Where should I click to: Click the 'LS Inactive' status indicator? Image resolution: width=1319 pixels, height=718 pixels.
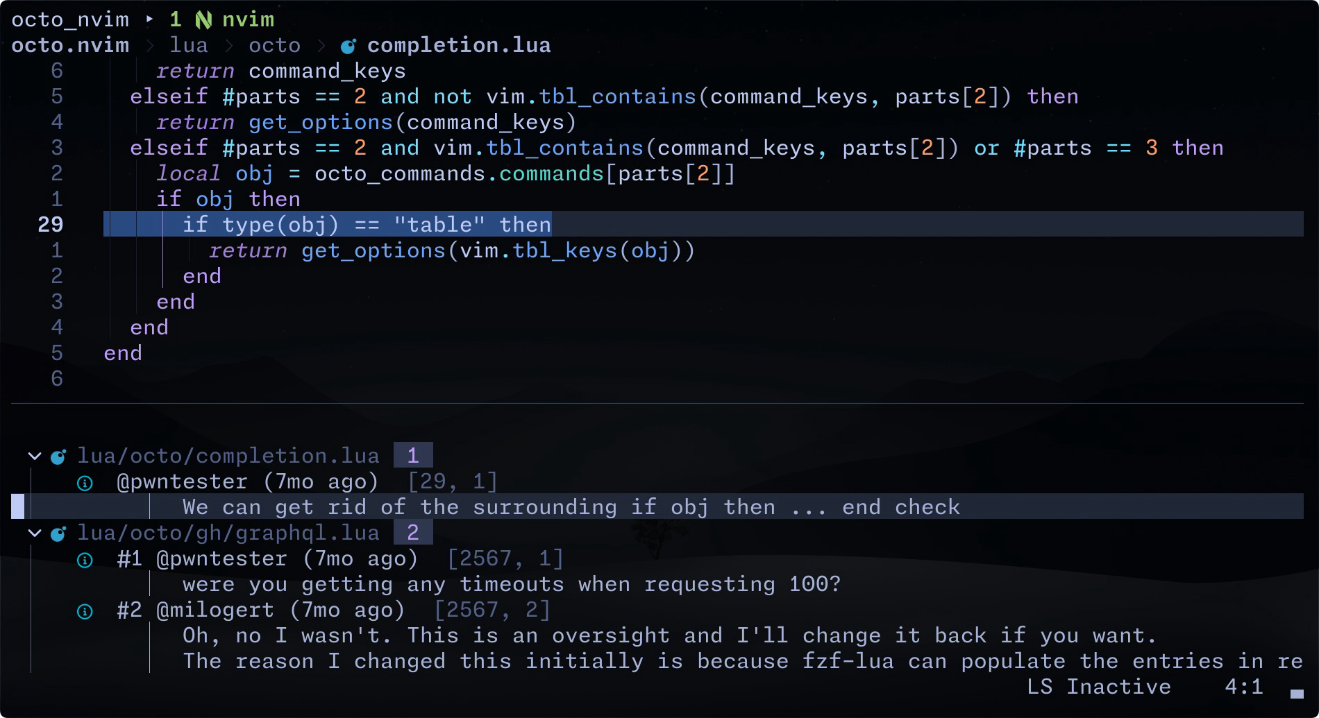click(1099, 687)
